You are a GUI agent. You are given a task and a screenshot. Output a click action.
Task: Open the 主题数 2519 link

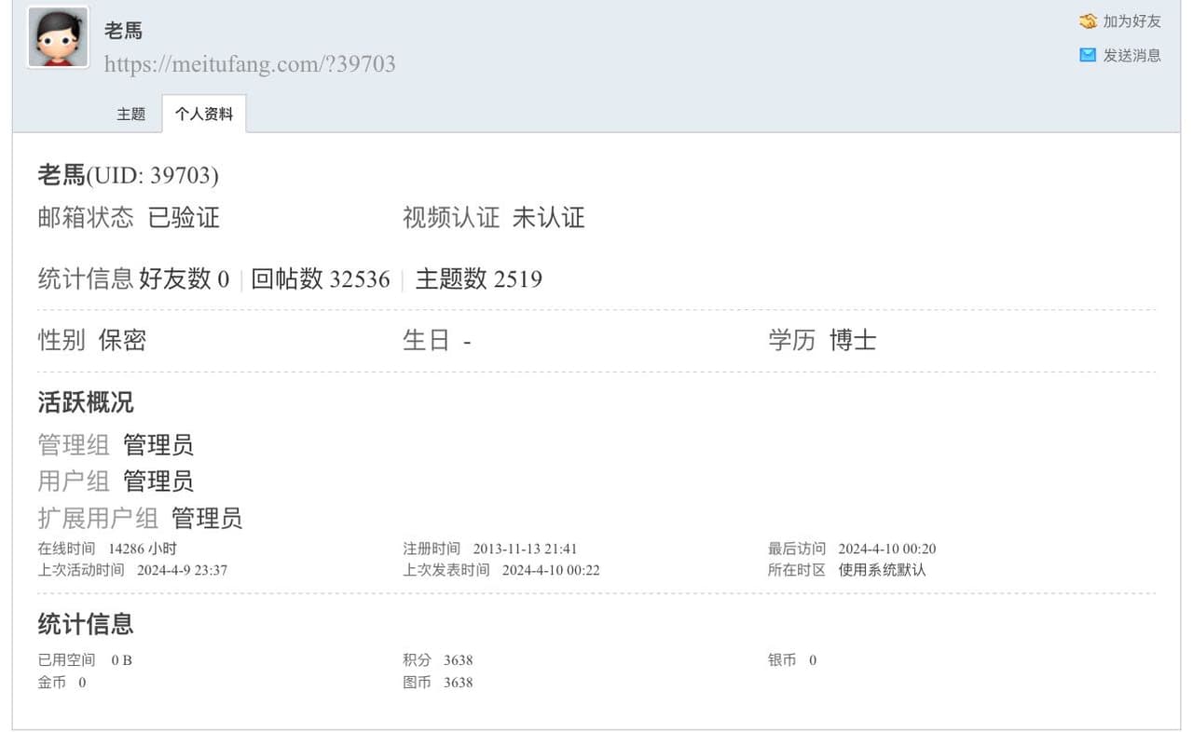479,278
